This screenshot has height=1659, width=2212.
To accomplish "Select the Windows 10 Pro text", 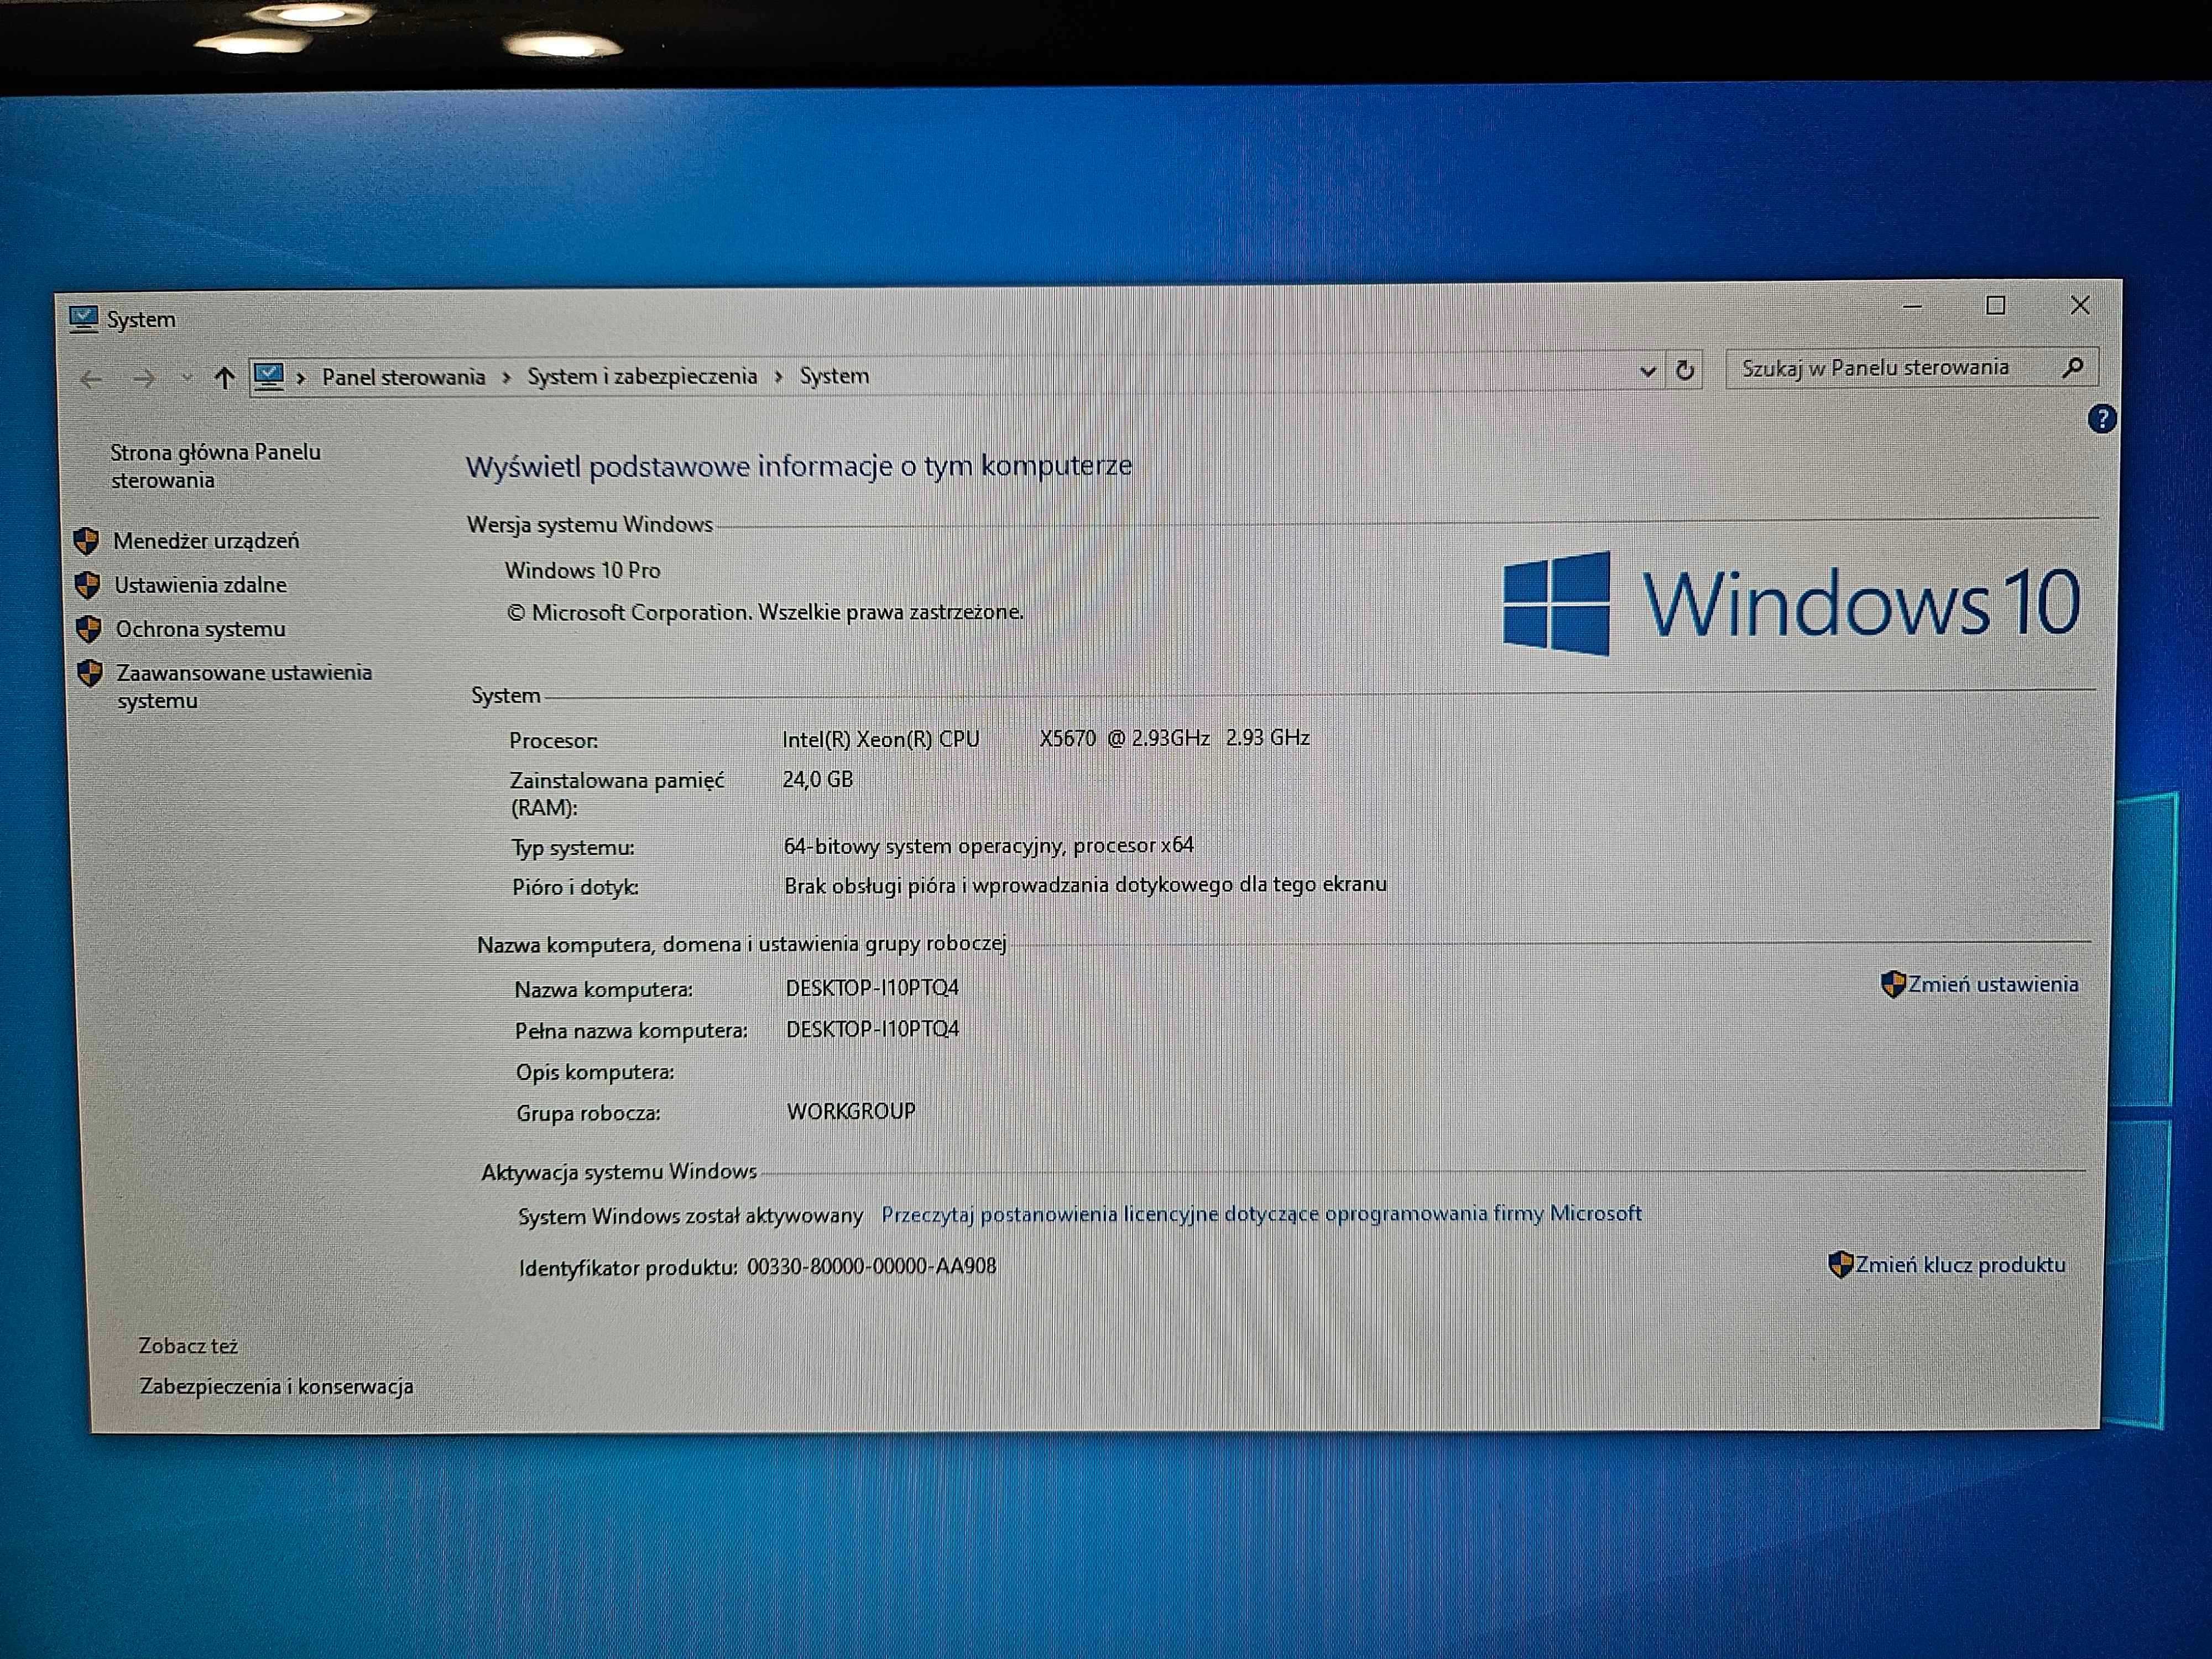I will [582, 570].
